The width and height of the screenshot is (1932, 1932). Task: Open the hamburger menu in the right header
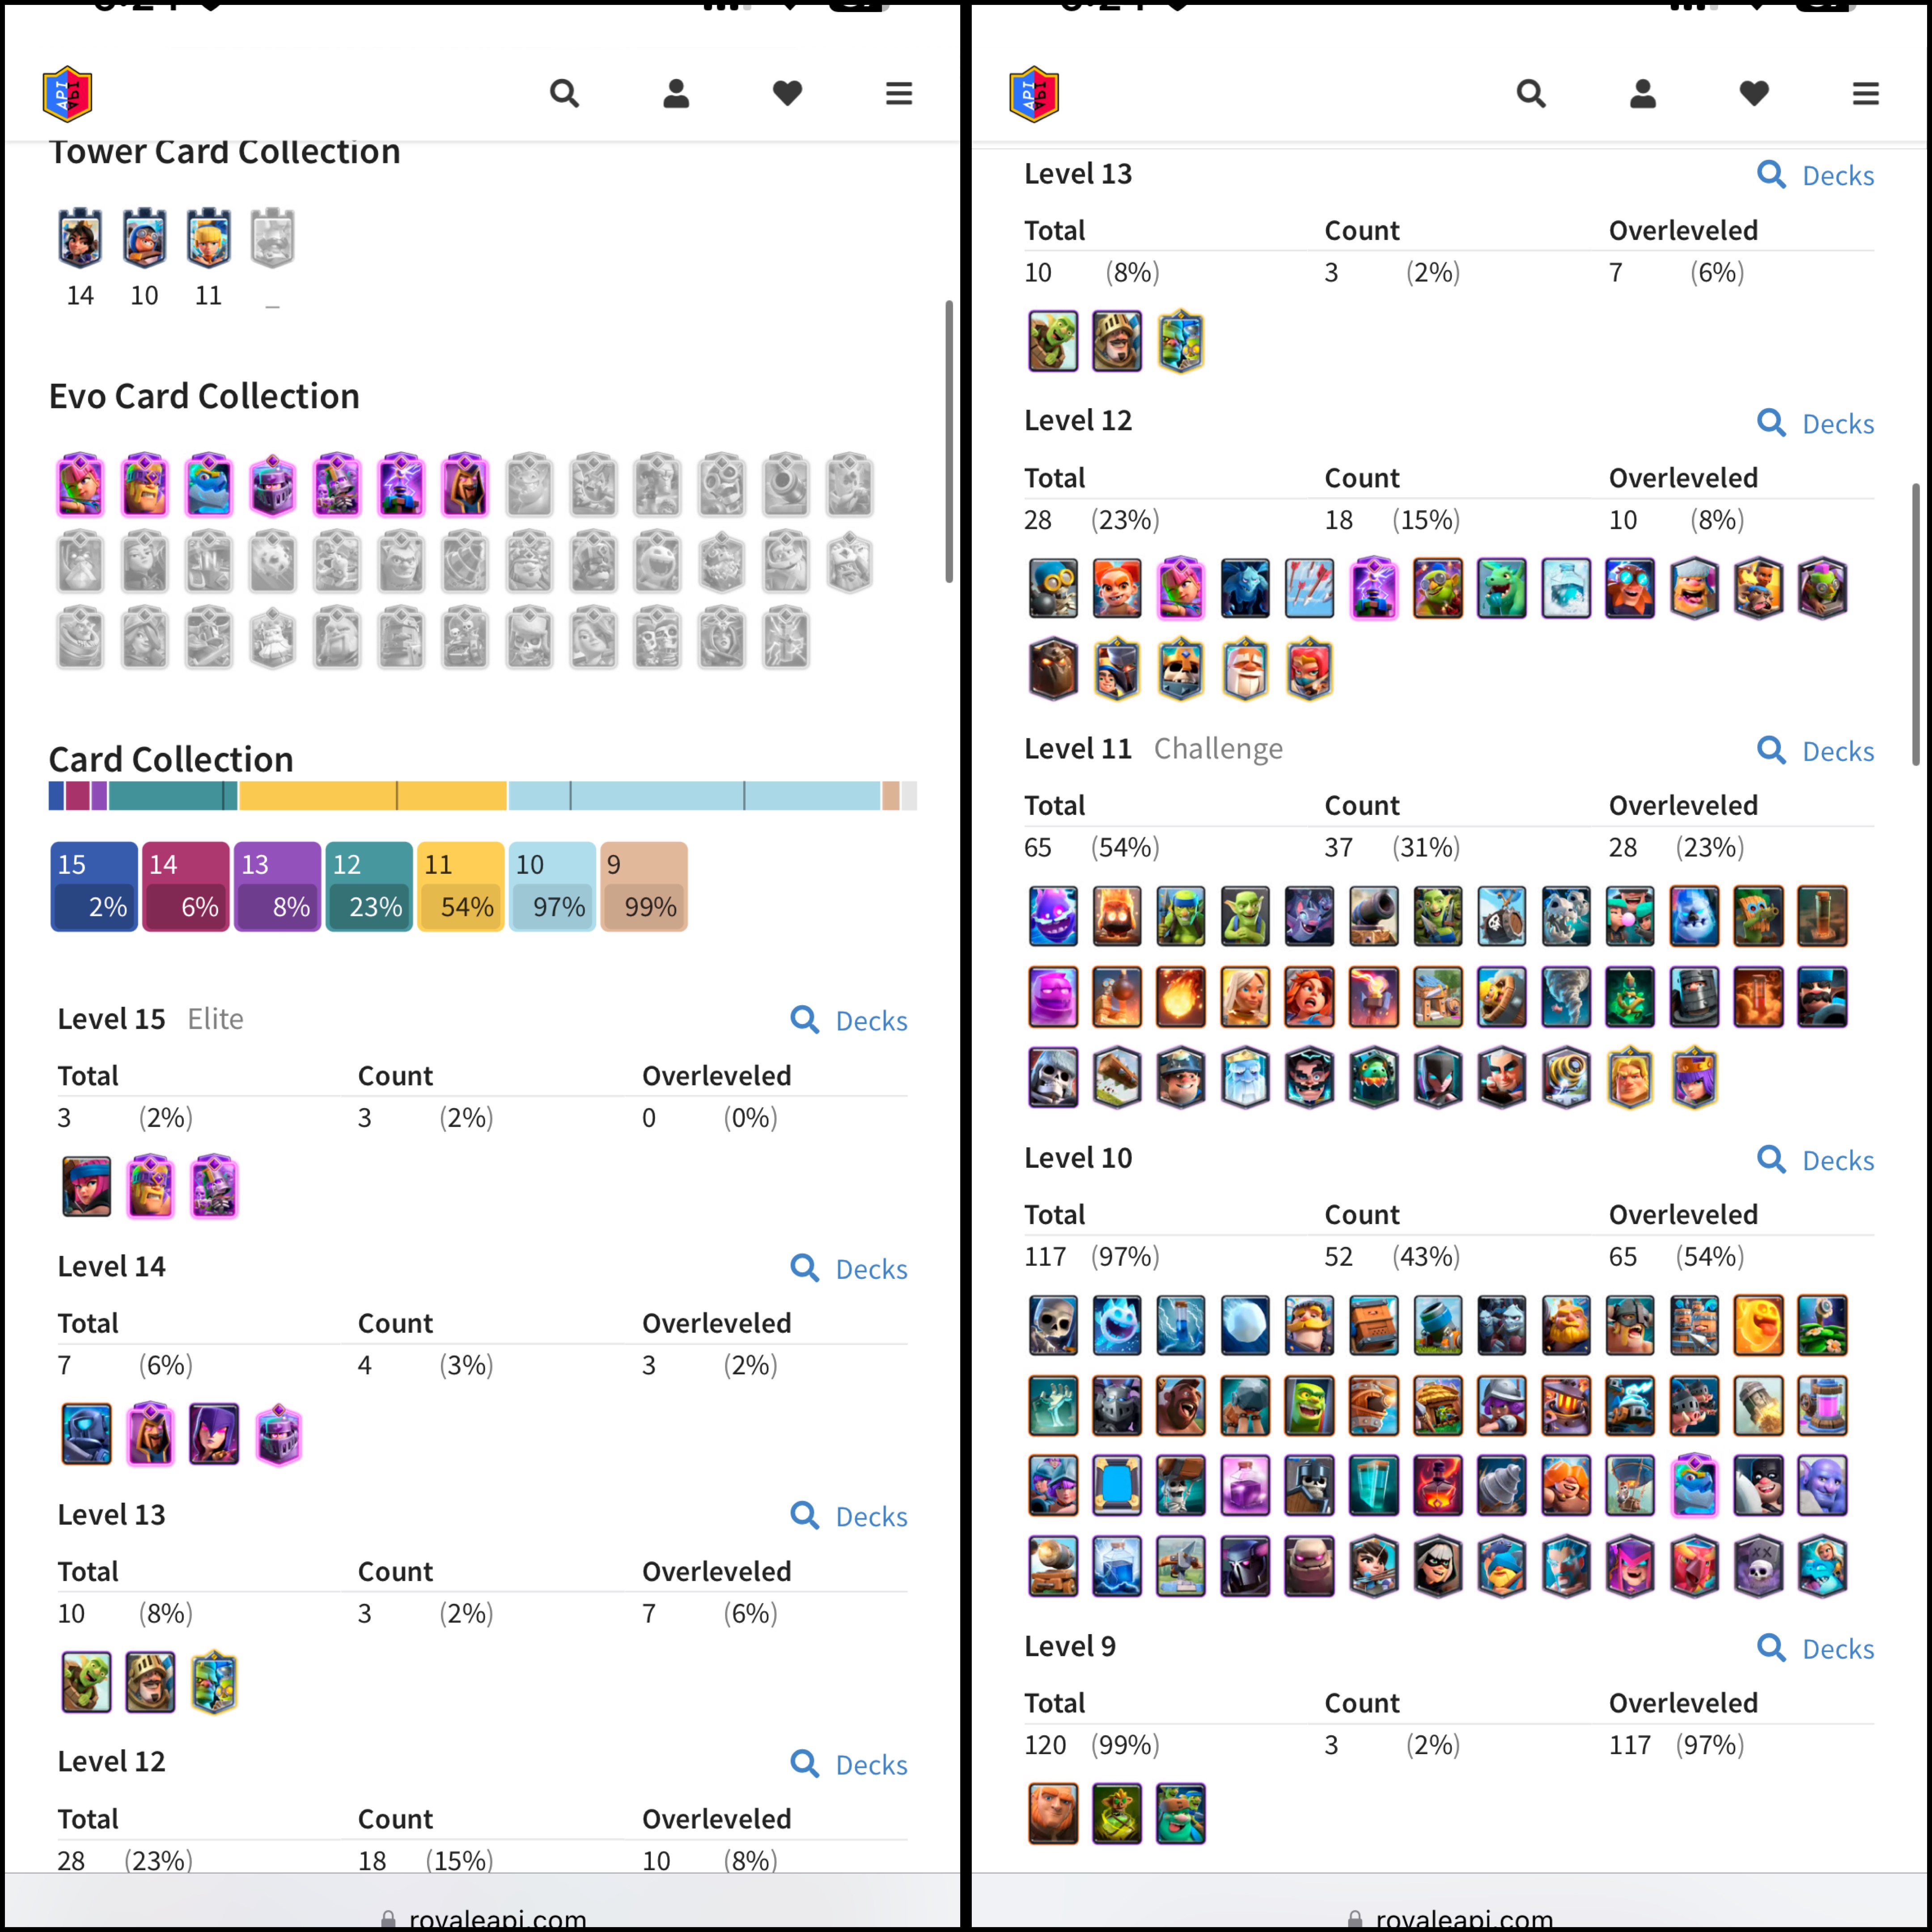point(1866,94)
